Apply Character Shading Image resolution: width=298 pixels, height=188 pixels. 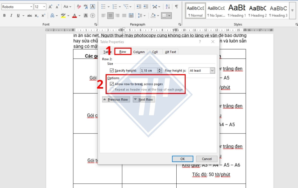point(86,16)
